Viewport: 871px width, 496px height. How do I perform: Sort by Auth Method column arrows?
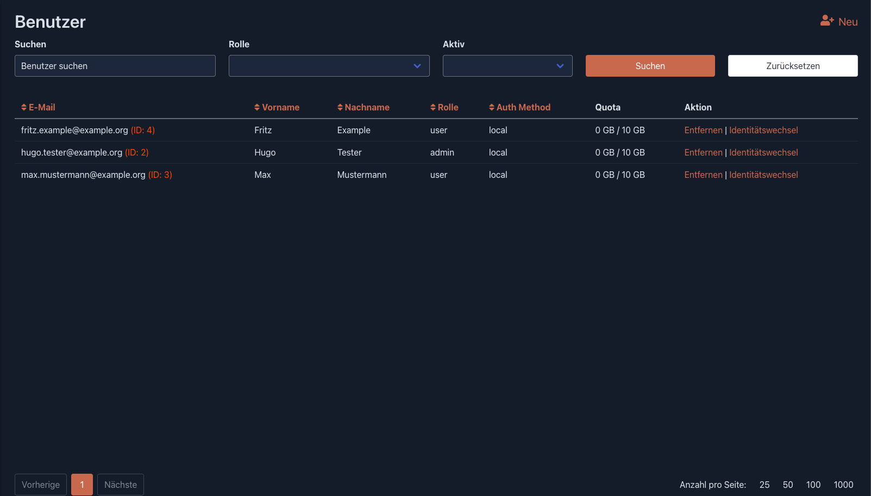pos(492,108)
